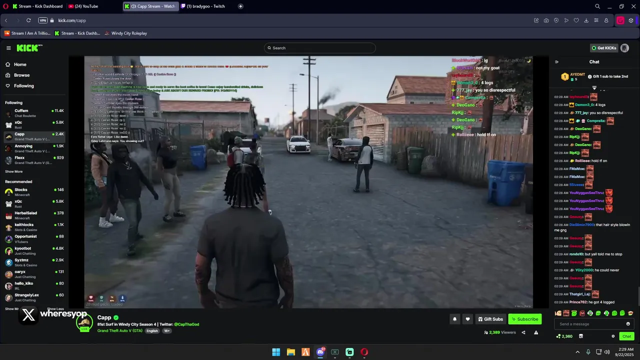The width and height of the screenshot is (640, 360).
Task: Toggle the Opera VPN badge
Action: click(42, 20)
